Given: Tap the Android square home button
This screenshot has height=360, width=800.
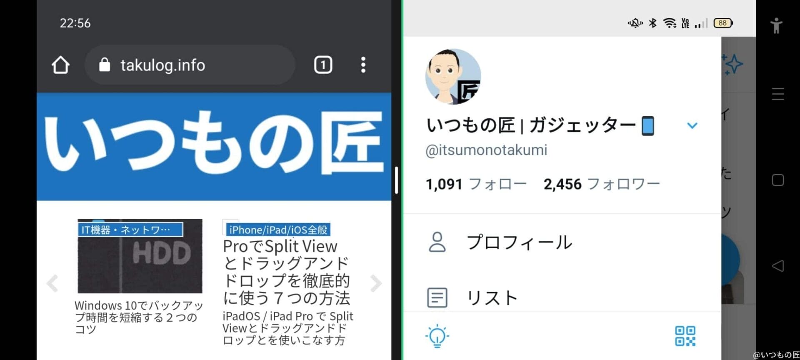Looking at the screenshot, I should tap(777, 180).
